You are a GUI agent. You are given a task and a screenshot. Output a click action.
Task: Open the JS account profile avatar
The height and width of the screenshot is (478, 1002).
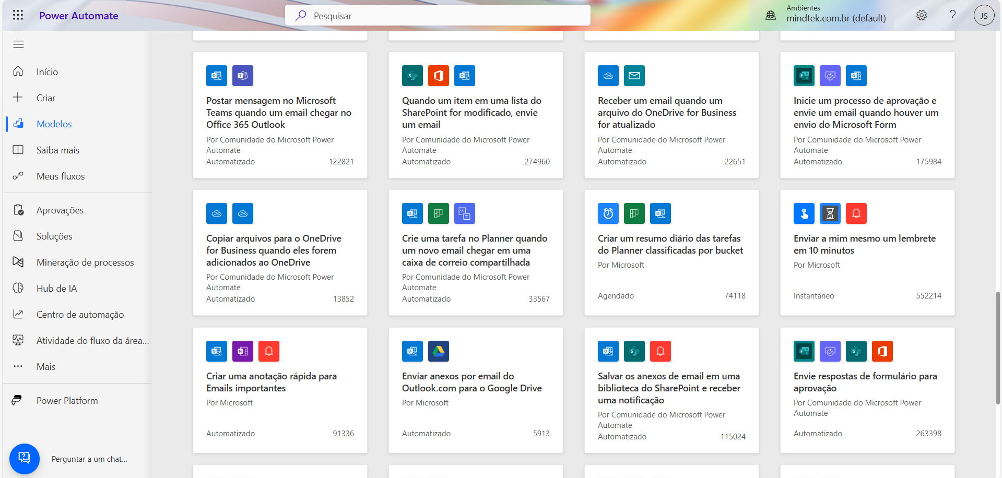click(x=984, y=15)
